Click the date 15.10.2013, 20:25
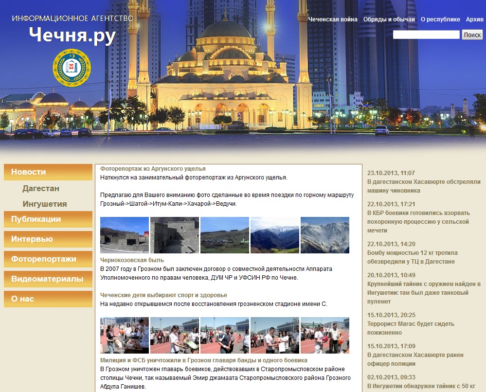Viewport: 486px width, 392px height. pos(391,315)
